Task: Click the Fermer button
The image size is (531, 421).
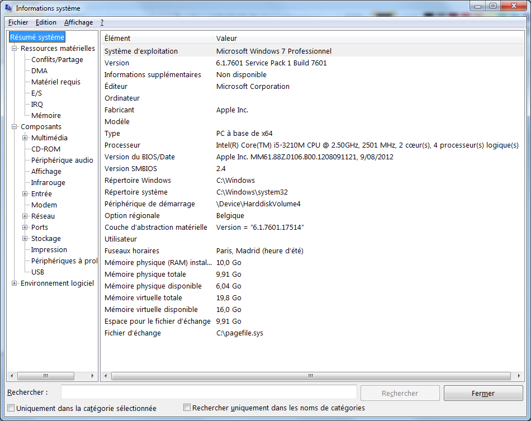Action: click(x=483, y=393)
